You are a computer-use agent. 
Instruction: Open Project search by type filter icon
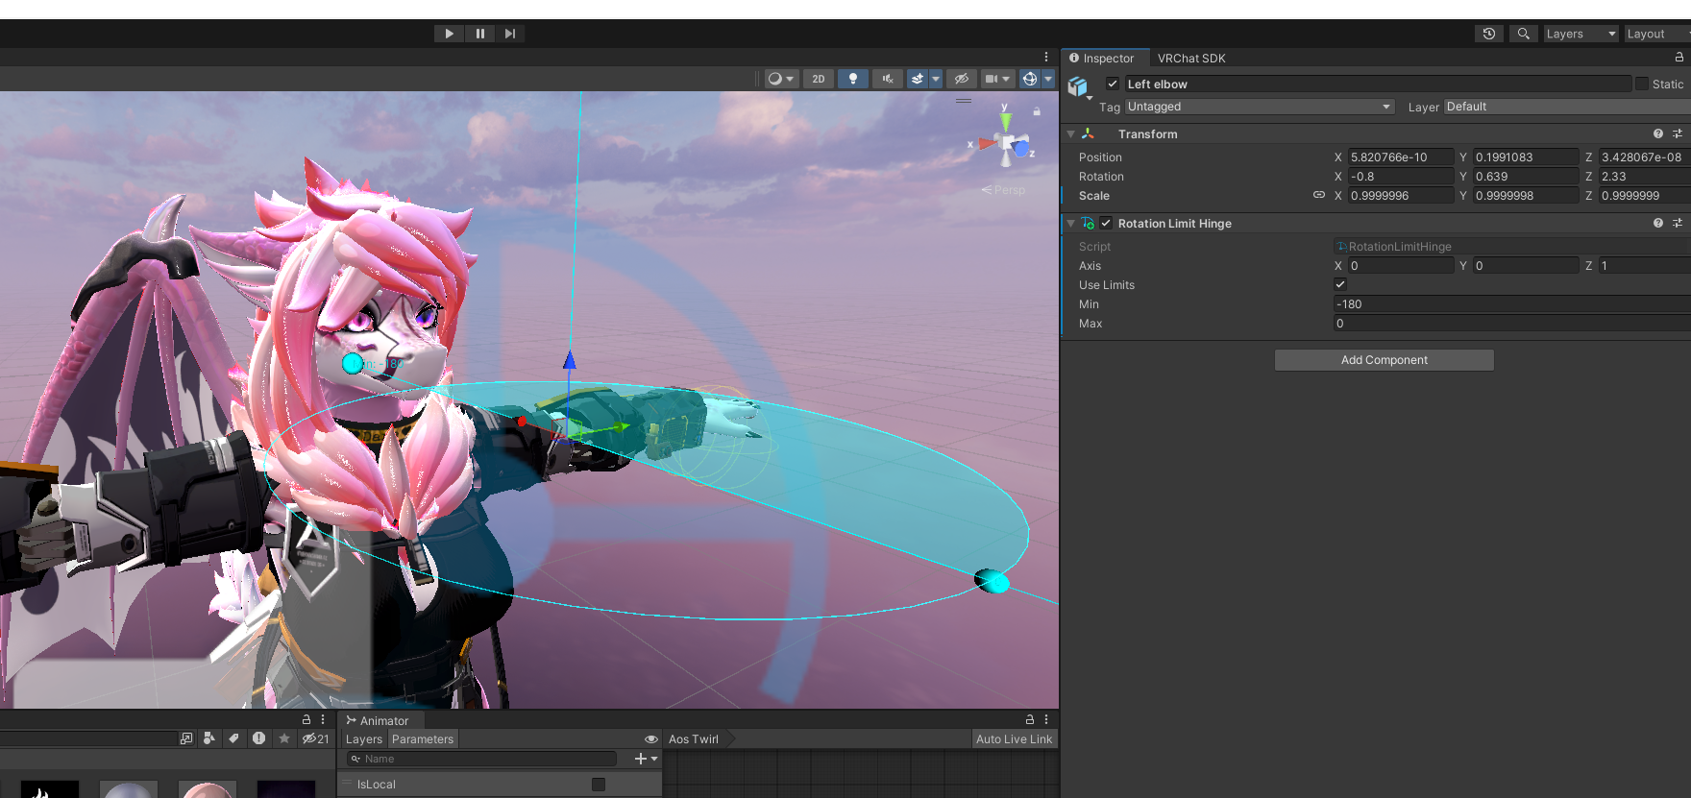208,738
